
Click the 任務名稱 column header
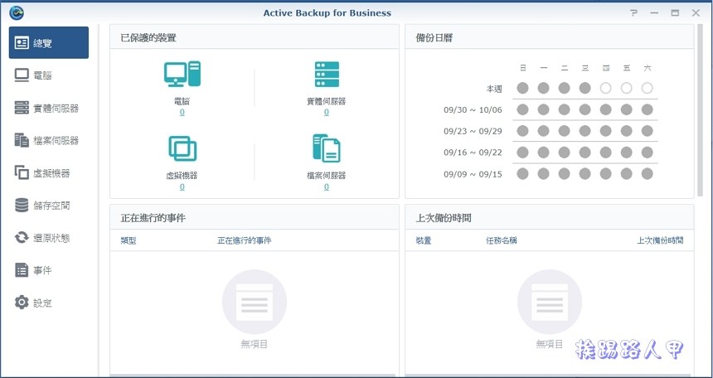click(x=501, y=240)
